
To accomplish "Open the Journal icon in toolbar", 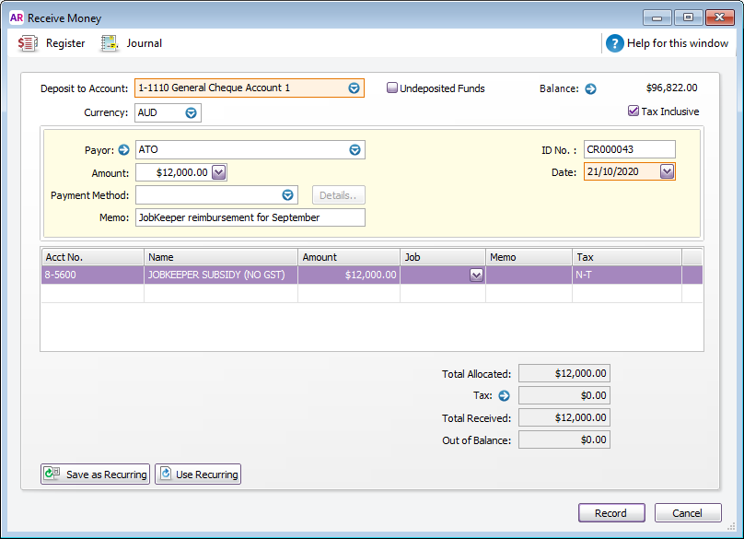I will [110, 43].
